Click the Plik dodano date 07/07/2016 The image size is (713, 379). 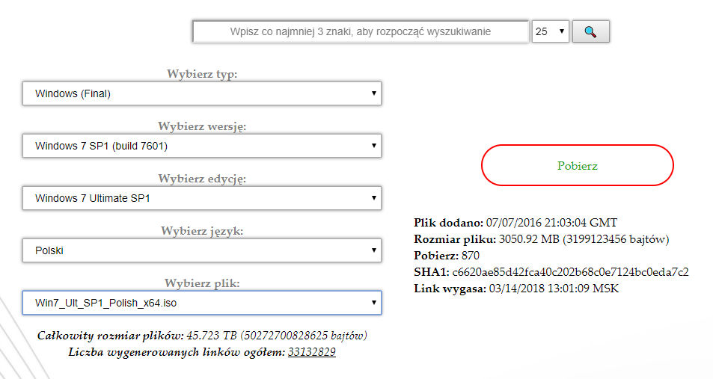tap(551, 223)
